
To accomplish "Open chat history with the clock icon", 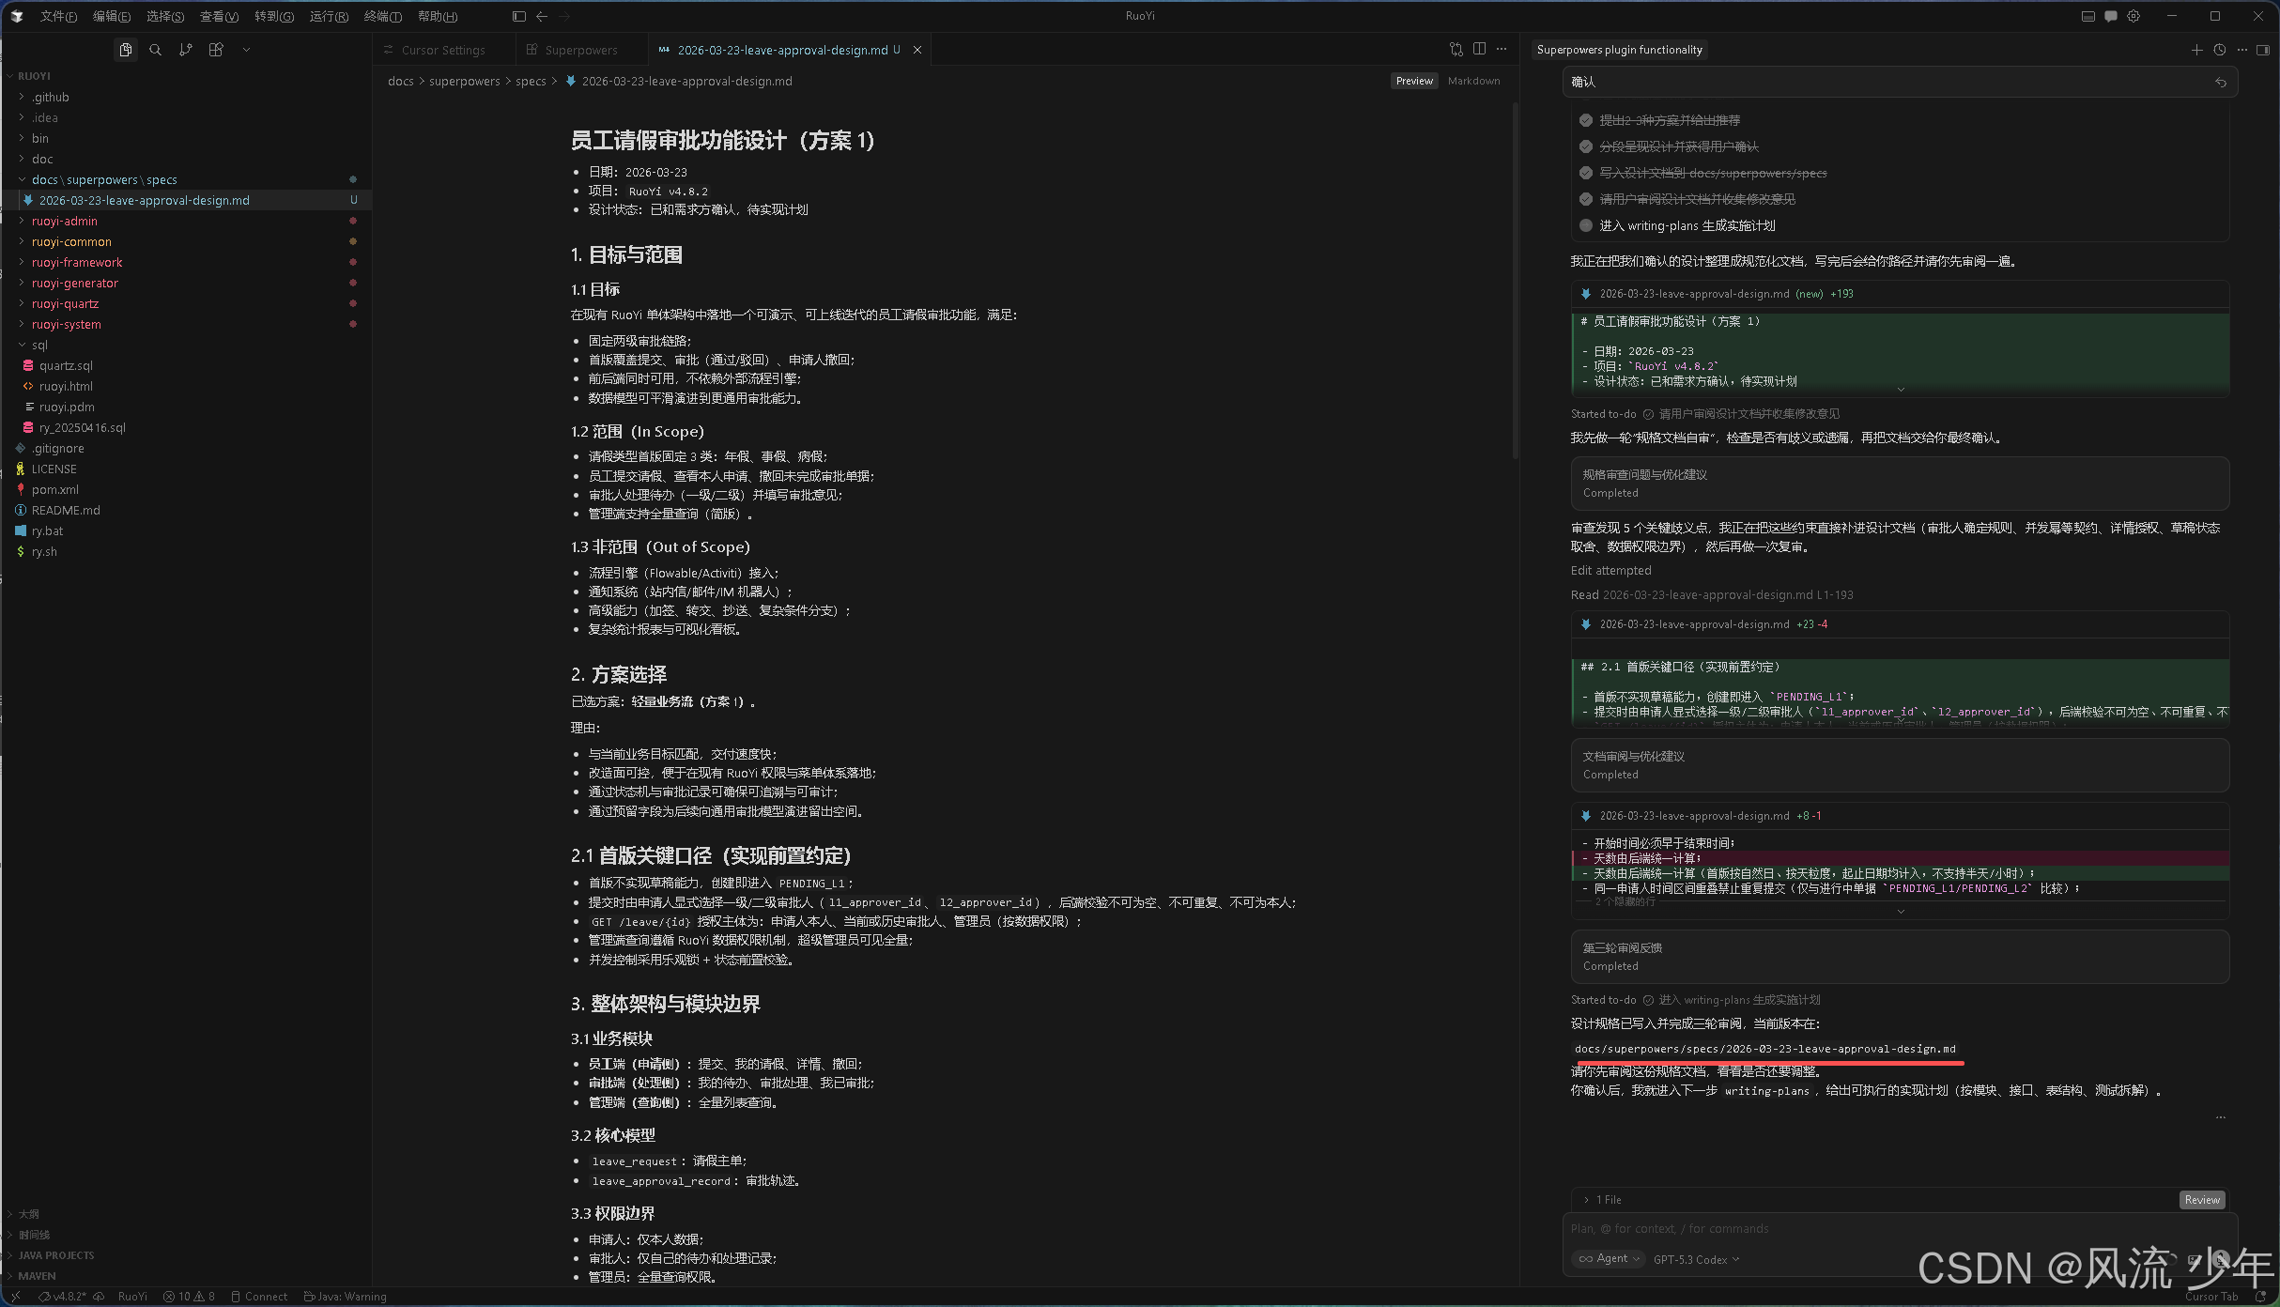I will (x=2218, y=50).
